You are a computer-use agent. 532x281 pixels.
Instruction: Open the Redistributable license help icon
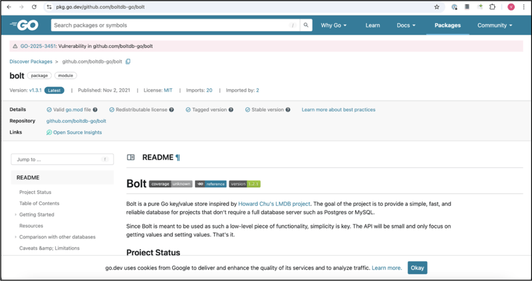pyautogui.click(x=172, y=110)
